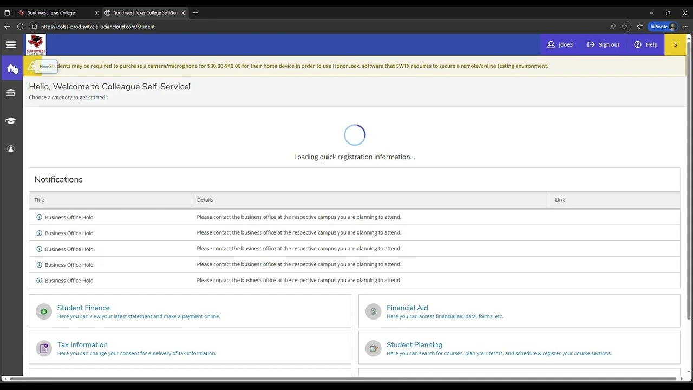Image resolution: width=693 pixels, height=390 pixels.
Task: Refresh the current page
Action: pos(20,27)
